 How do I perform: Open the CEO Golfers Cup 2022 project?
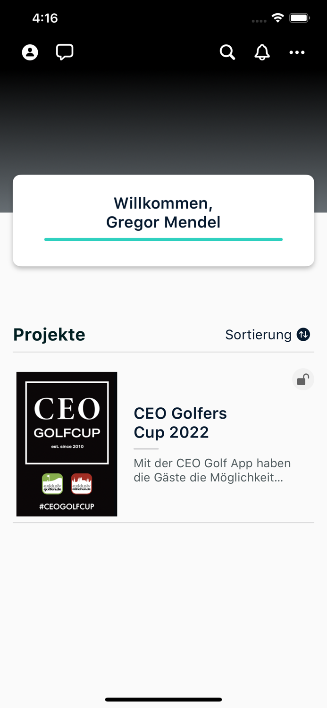180,422
